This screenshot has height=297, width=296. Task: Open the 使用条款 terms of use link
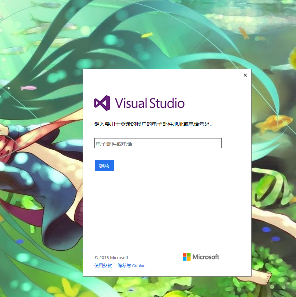(103, 266)
